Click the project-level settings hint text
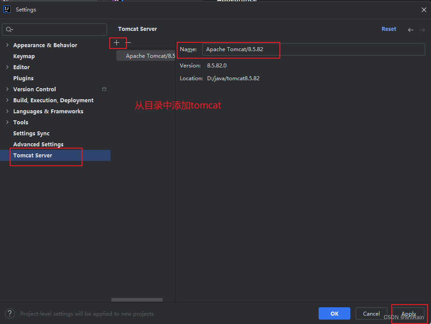 (87, 313)
